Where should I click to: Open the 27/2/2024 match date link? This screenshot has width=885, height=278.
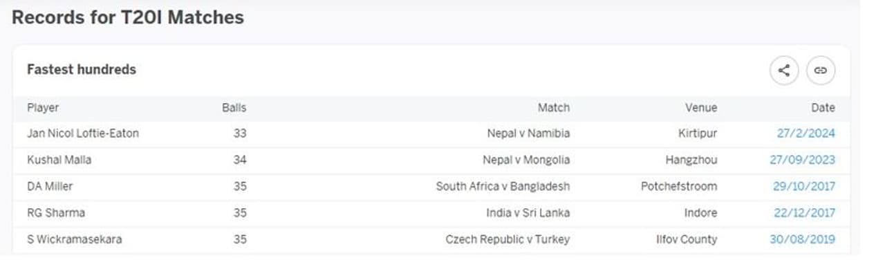[x=805, y=133]
